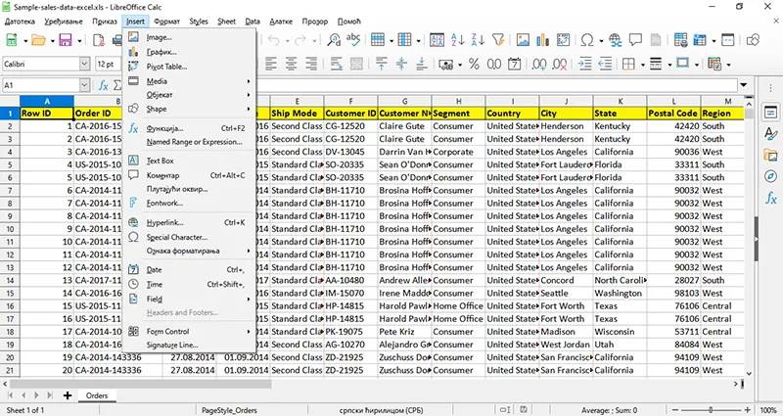Click the Align Top icon
The height and width of the screenshot is (416, 783).
tap(382, 64)
